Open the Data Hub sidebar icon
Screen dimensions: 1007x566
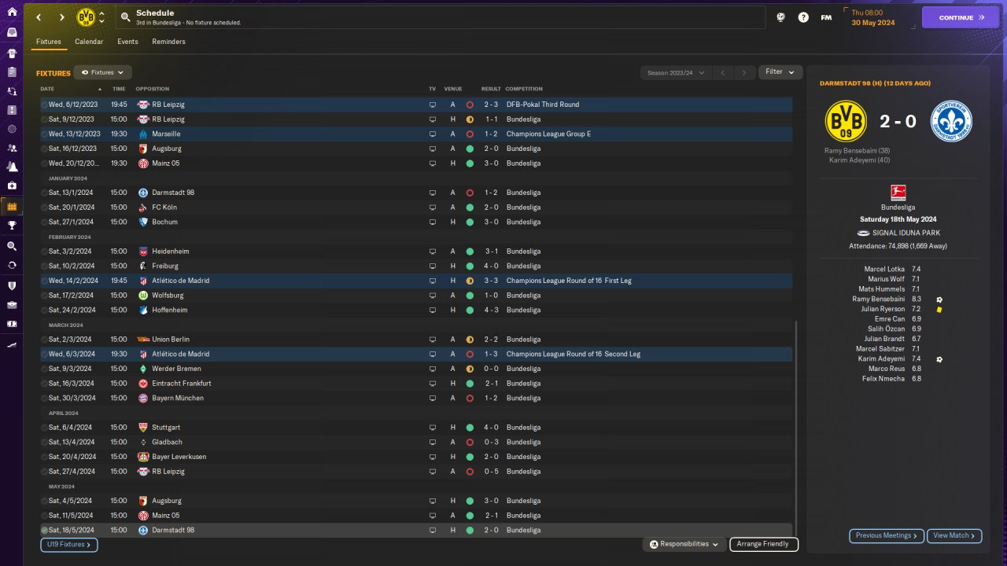pyautogui.click(x=12, y=129)
